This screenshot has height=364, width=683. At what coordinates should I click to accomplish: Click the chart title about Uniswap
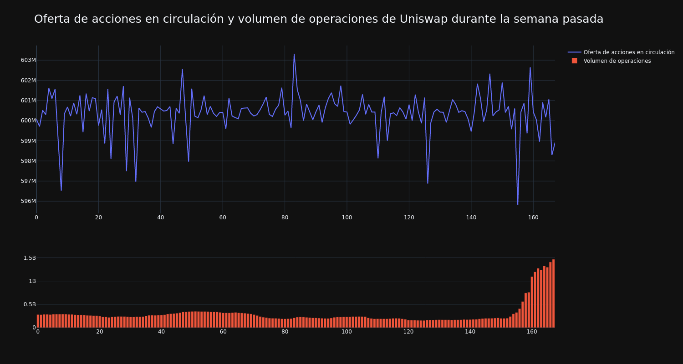pos(319,19)
